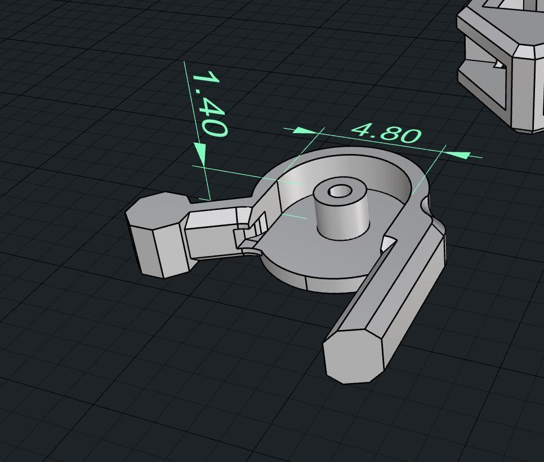This screenshot has height=462, width=544.
Task: Click the arrowhead below the 1.40 dimension
Action: 200,154
